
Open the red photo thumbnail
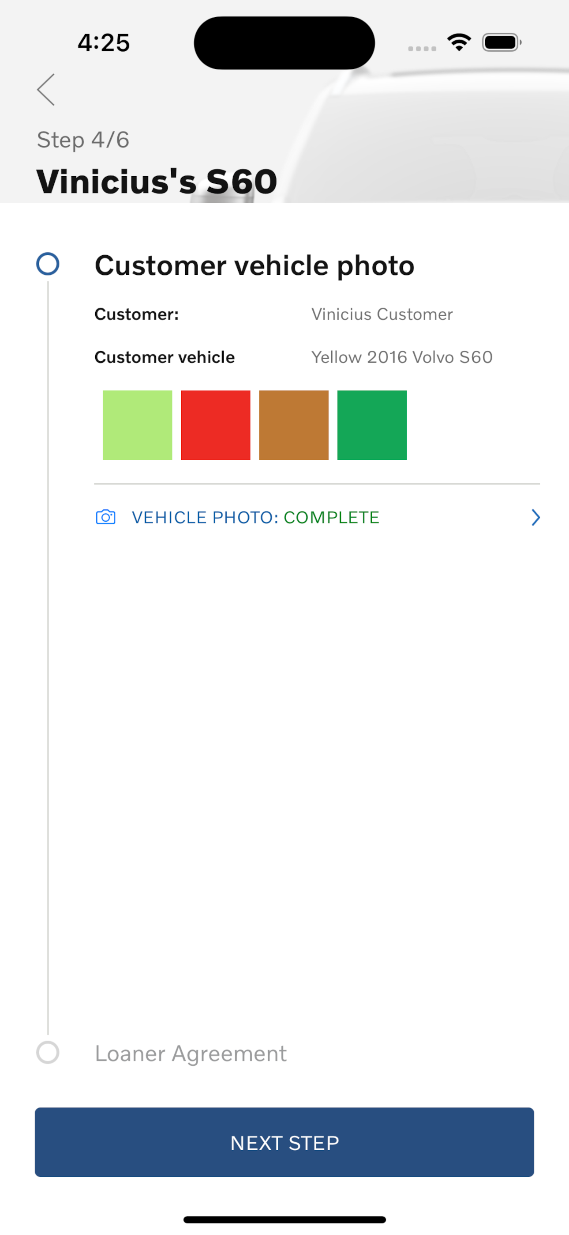pos(216,425)
